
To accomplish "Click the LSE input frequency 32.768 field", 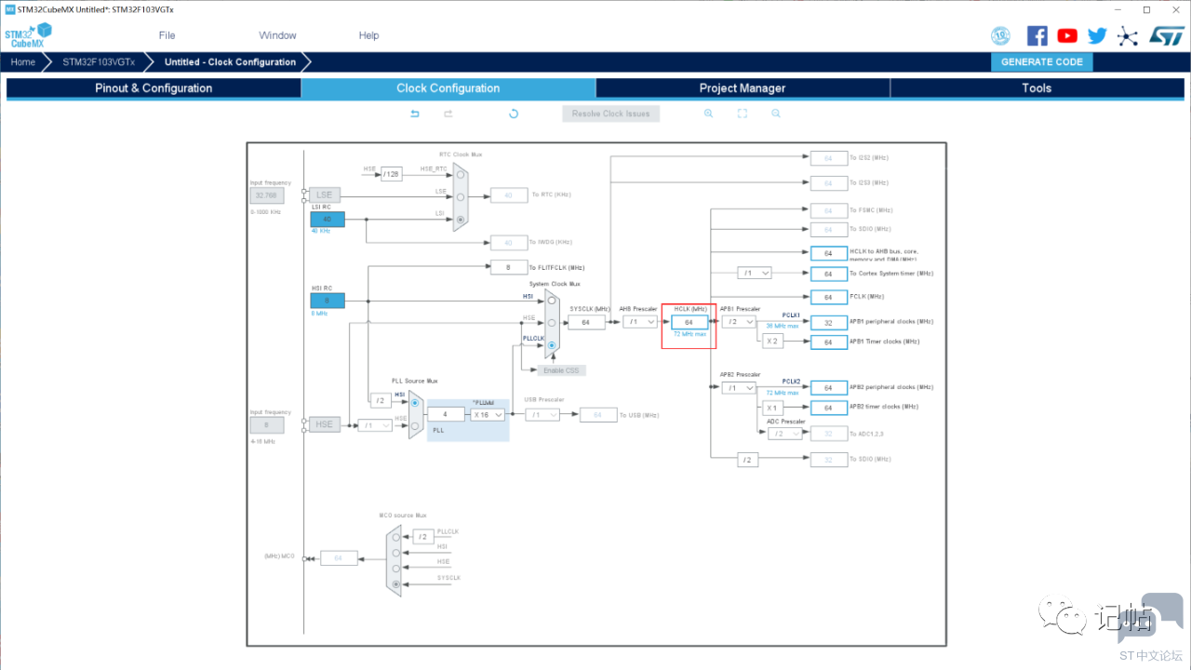I will point(266,195).
